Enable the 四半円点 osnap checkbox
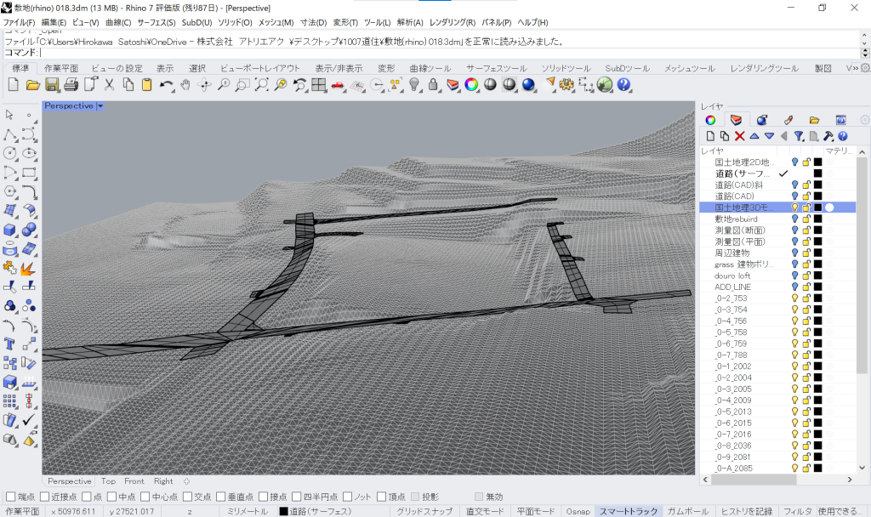The height and width of the screenshot is (517, 871). (296, 497)
